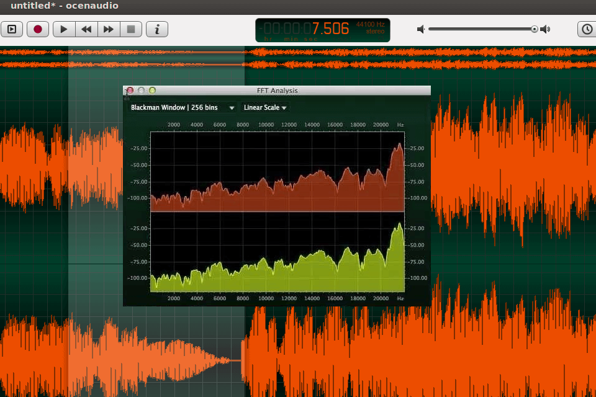Screen dimensions: 596x397
Task: Rewind using the double-left arrow button
Action: [86, 29]
